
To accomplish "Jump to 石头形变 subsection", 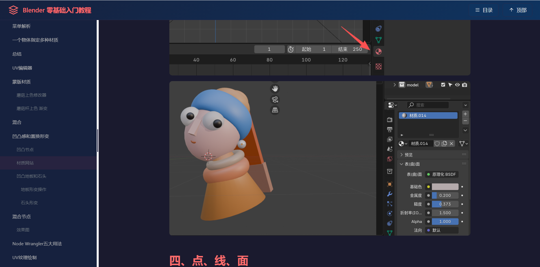I will 29,203.
